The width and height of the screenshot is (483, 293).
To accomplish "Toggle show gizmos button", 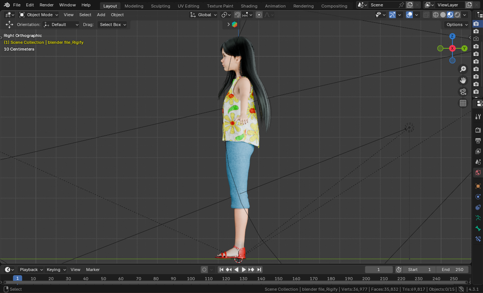I will click(392, 15).
